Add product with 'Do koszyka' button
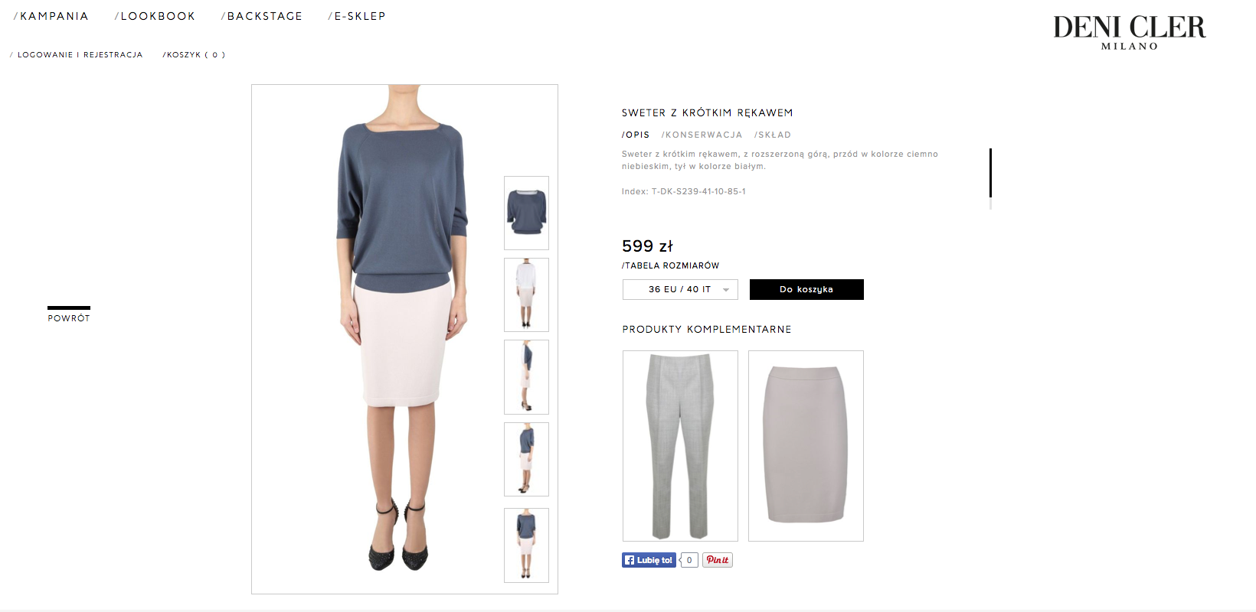Screen dimensions: 1256x612 pyautogui.click(x=806, y=289)
